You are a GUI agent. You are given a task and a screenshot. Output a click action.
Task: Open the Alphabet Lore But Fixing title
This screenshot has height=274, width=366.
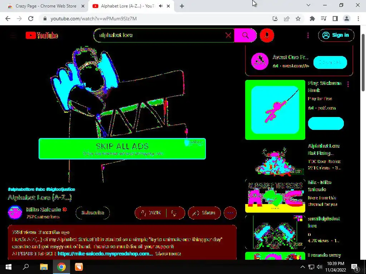pos(323,149)
